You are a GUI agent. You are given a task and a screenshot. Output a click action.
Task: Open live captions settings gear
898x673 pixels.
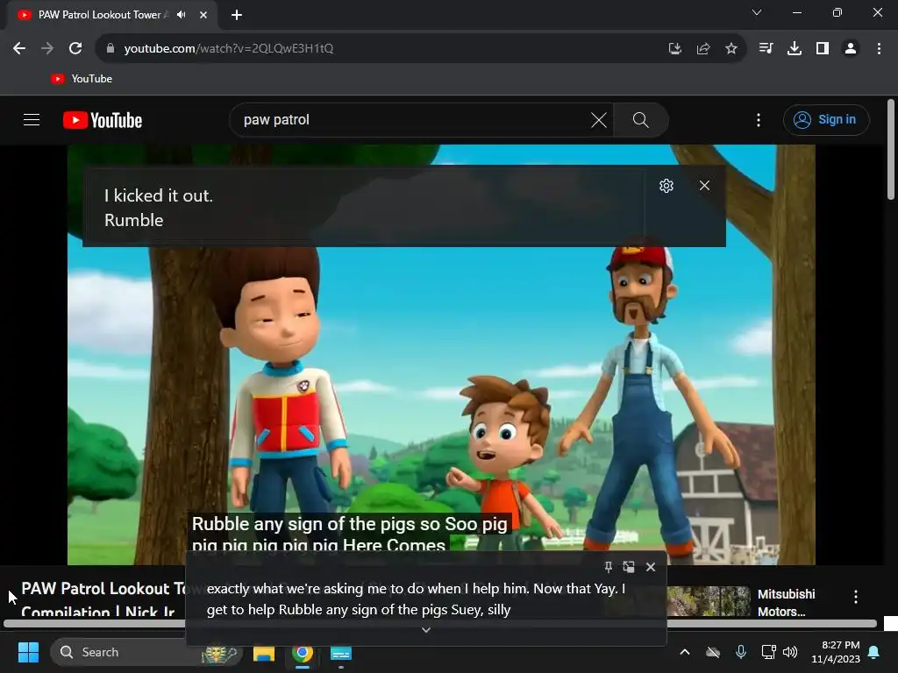click(666, 186)
